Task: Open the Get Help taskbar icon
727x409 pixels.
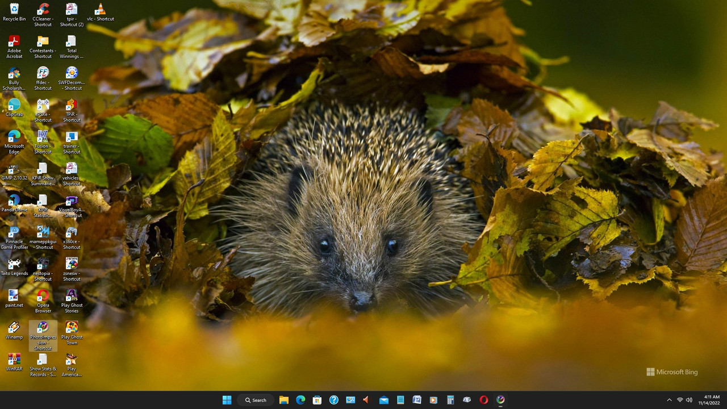Action: (x=334, y=400)
